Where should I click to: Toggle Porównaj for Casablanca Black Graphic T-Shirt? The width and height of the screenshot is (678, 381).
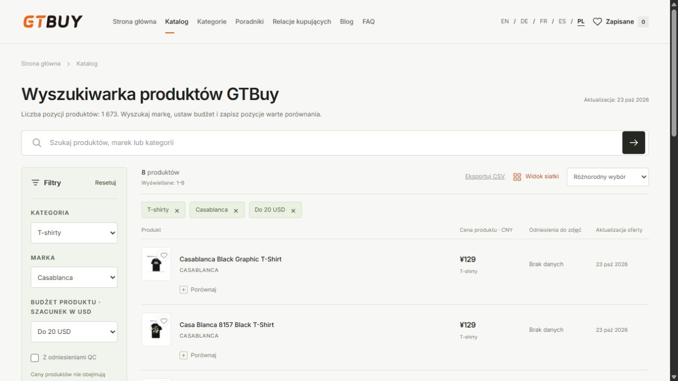pos(198,289)
